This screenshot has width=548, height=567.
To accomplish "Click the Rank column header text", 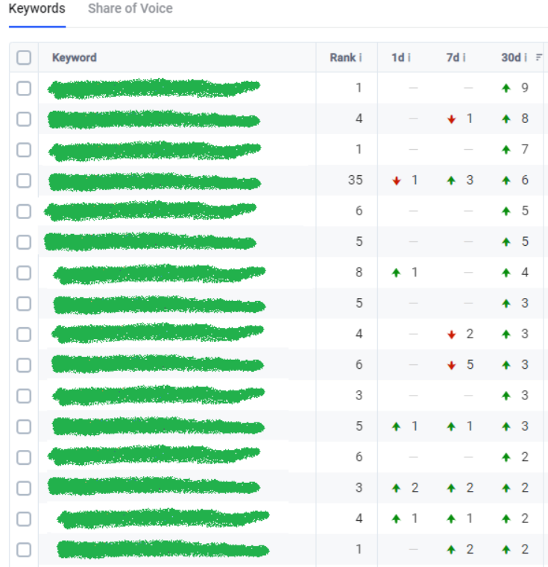I will [342, 57].
